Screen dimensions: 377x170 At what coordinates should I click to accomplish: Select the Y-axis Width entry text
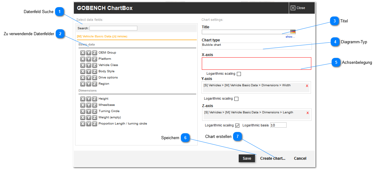pos(247,85)
